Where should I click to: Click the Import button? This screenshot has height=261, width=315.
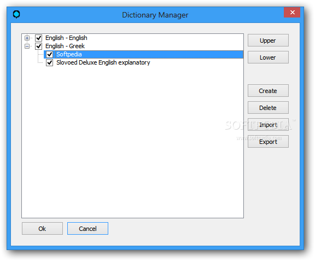pos(268,125)
